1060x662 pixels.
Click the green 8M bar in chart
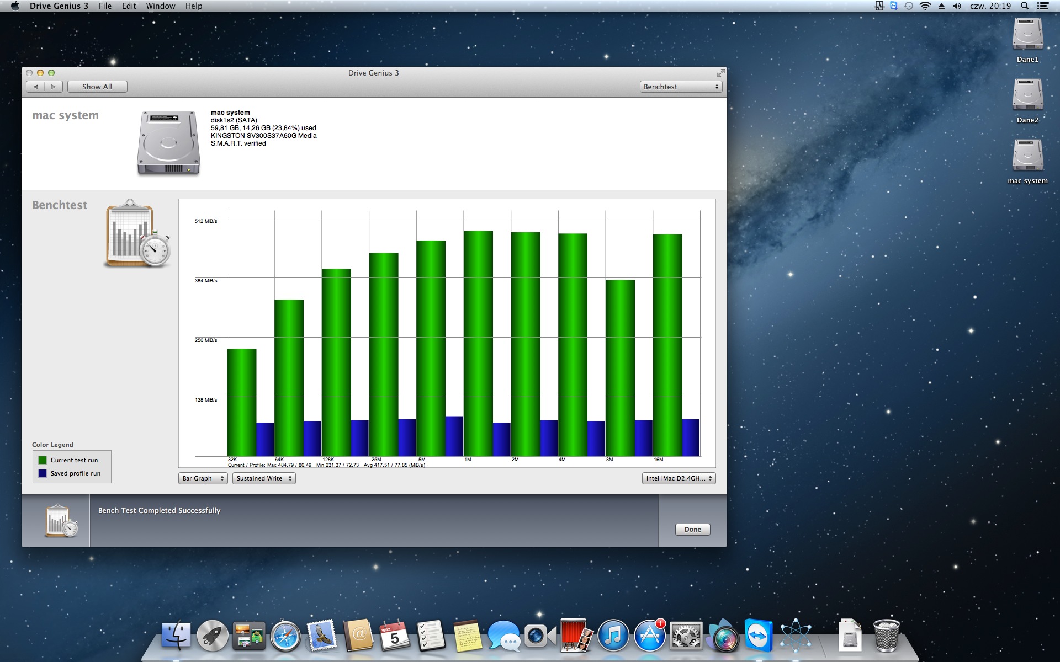coord(620,368)
